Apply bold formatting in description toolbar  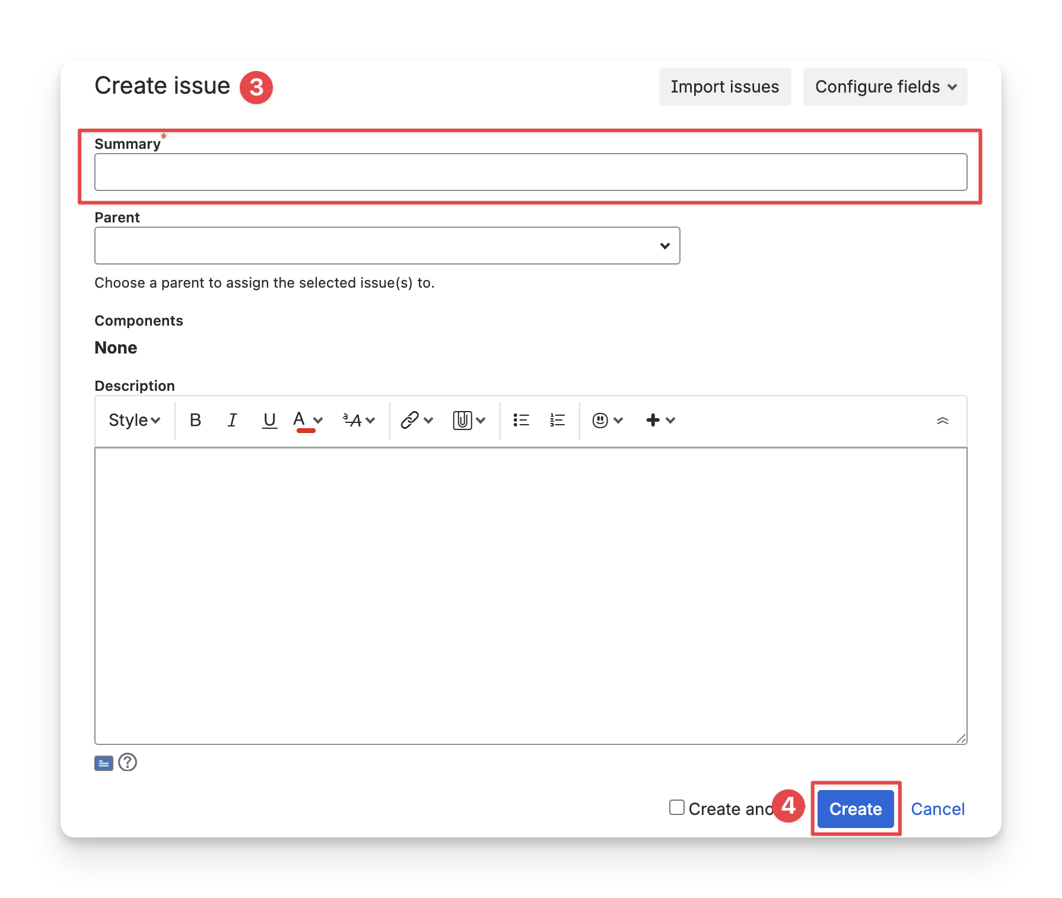click(x=195, y=421)
